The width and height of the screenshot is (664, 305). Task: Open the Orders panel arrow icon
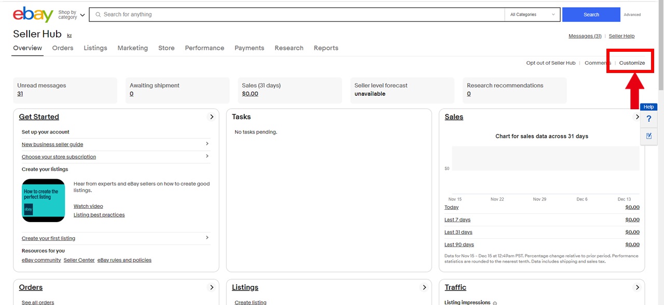click(x=212, y=287)
